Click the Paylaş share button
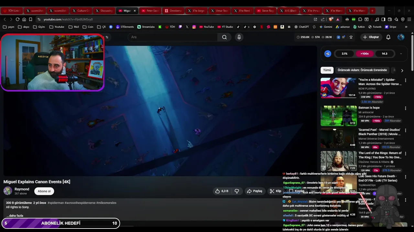Viewport: 414px width, 232px height. [x=255, y=191]
